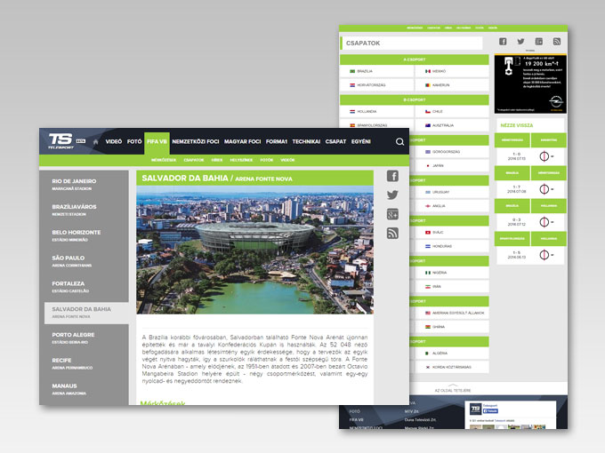Open Kamerun team link

tap(452, 85)
